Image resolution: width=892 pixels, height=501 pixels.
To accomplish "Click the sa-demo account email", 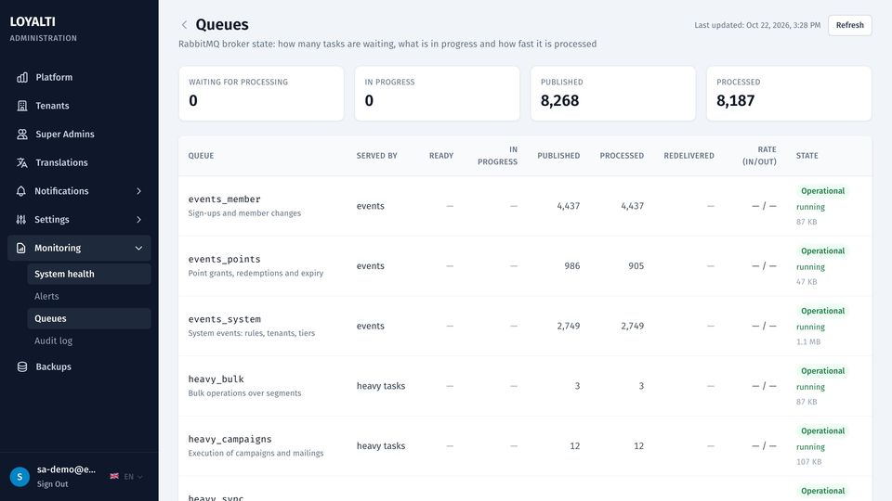I will coord(66,469).
